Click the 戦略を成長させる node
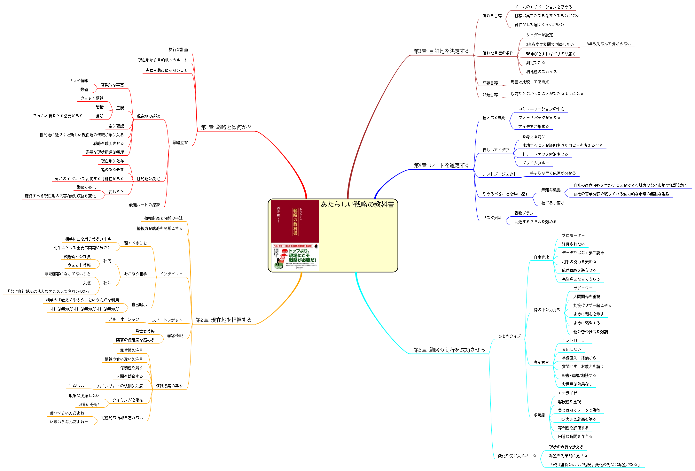The image size is (695, 471). 108,143
